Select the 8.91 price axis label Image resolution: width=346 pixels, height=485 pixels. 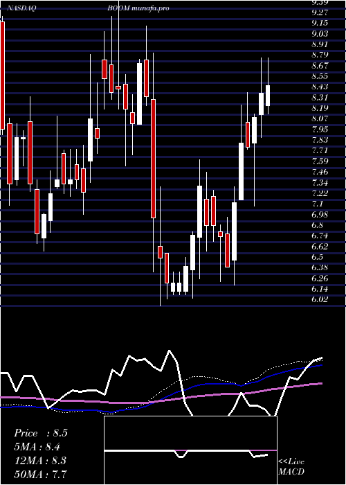point(320,44)
